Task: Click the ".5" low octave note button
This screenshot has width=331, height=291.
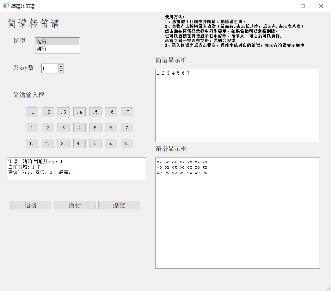Action: (x=95, y=112)
